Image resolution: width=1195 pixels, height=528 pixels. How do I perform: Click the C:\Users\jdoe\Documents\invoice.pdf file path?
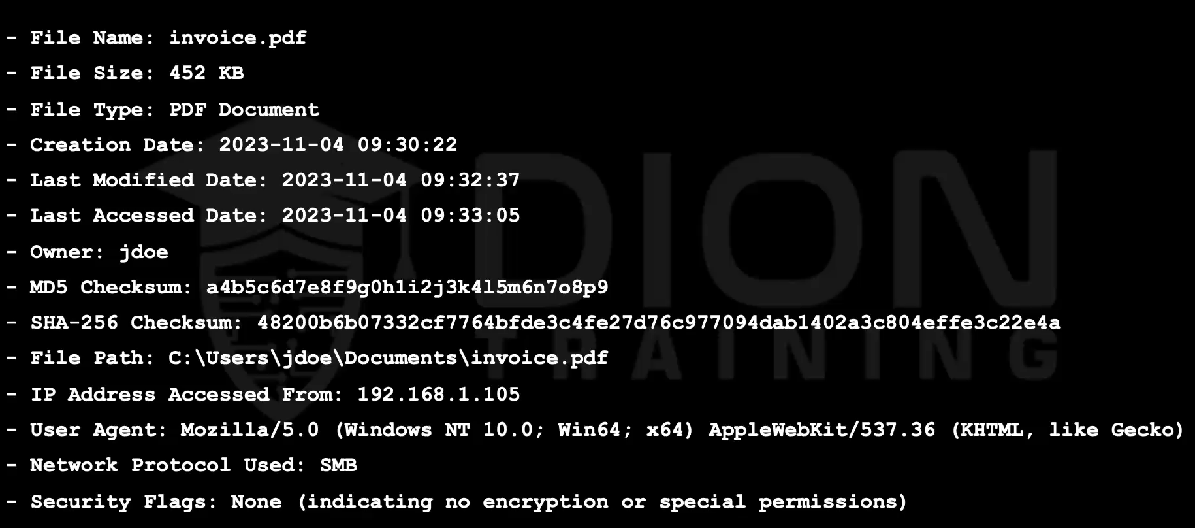click(389, 358)
